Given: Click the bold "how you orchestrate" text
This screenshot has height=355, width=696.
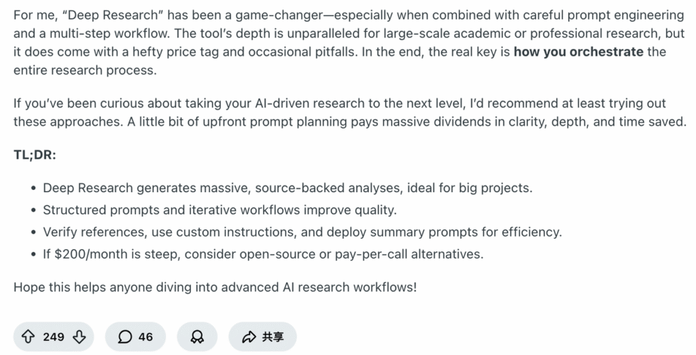Looking at the screenshot, I should point(578,52).
